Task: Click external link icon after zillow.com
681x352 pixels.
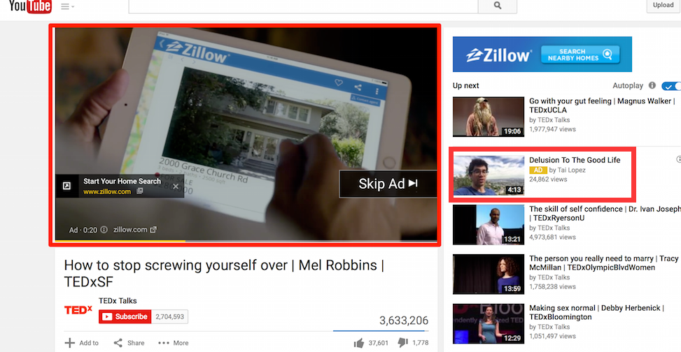Action: point(153,230)
